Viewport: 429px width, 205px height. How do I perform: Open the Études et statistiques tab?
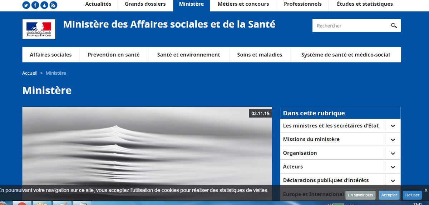365,4
